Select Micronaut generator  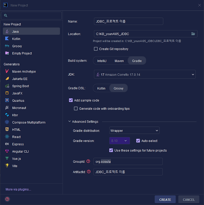(x=31, y=108)
